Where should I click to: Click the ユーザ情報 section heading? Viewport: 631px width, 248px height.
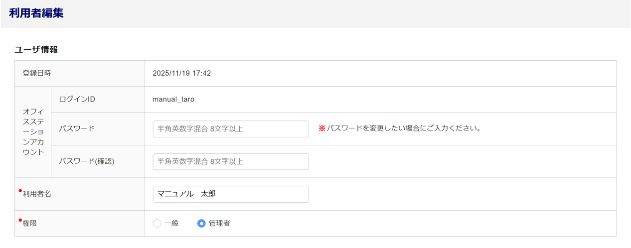pos(36,50)
